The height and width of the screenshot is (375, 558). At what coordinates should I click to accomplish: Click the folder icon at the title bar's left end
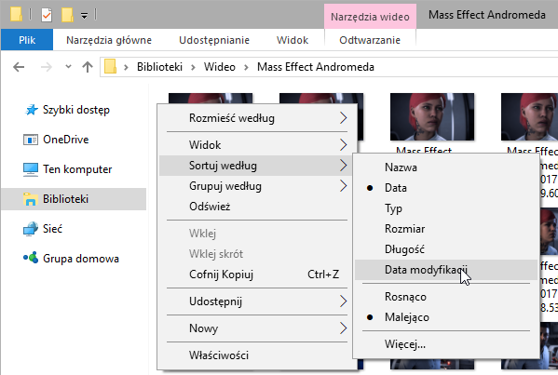click(x=16, y=14)
